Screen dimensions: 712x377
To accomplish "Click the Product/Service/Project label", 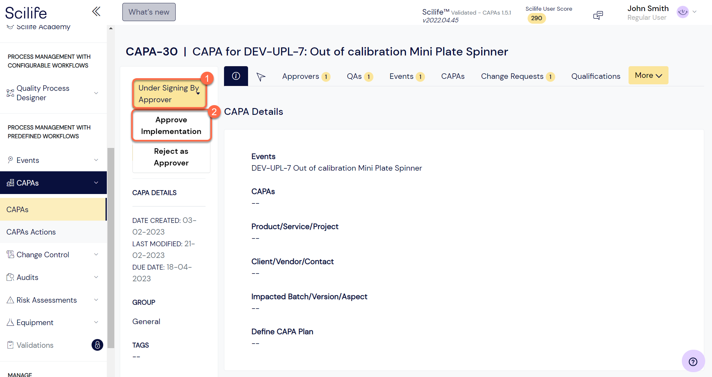I will pyautogui.click(x=295, y=226).
